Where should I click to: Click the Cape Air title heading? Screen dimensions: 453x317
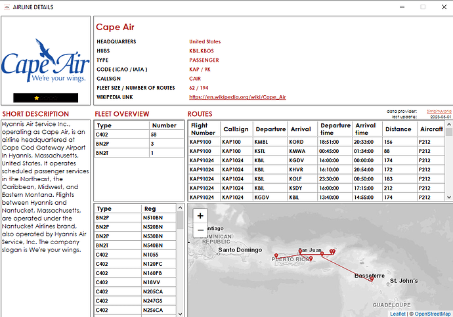click(x=115, y=27)
